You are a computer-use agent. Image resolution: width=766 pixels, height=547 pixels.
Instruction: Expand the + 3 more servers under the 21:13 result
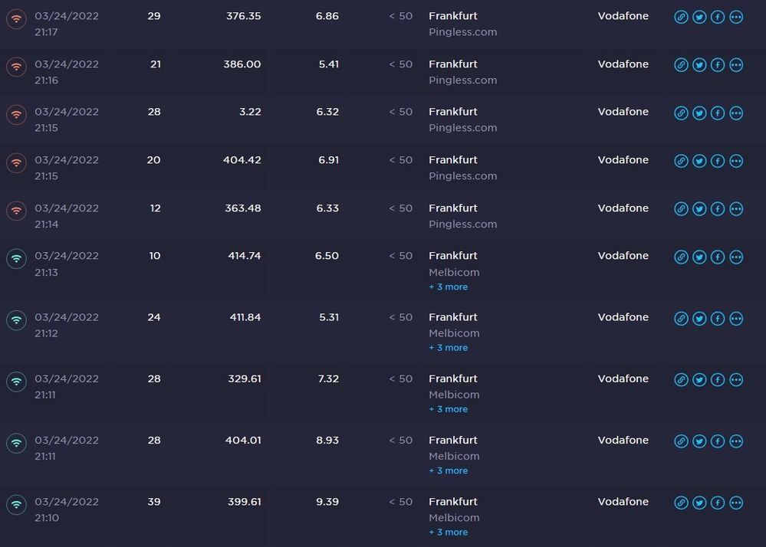449,287
